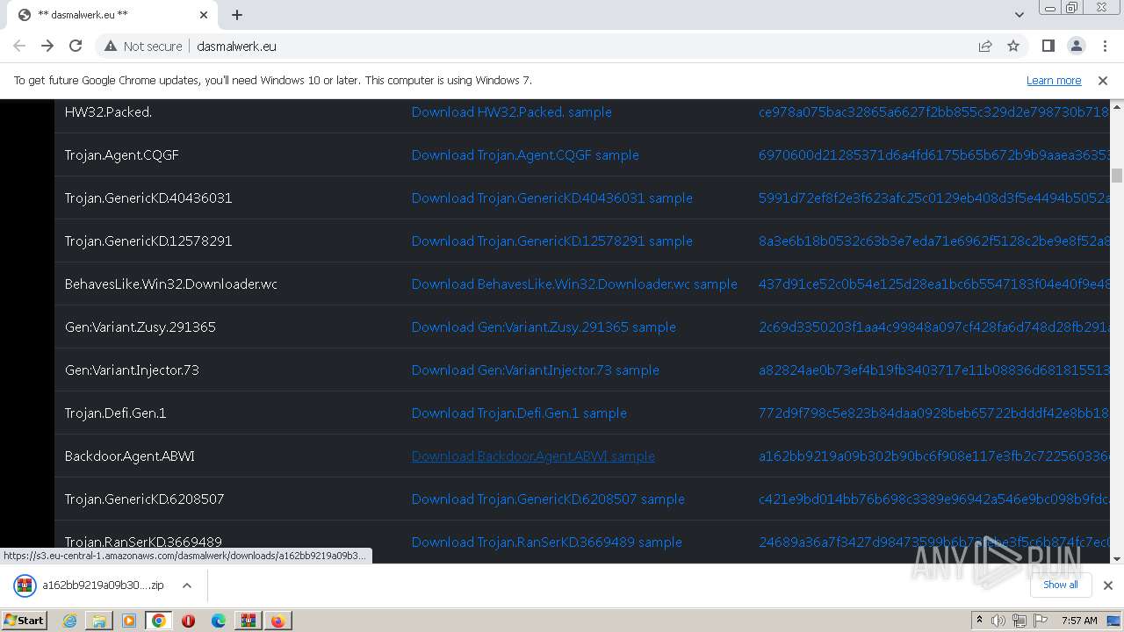Open the Windows Start menu

[25, 620]
